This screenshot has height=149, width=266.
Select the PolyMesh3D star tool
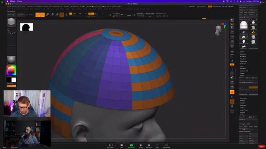point(244,32)
